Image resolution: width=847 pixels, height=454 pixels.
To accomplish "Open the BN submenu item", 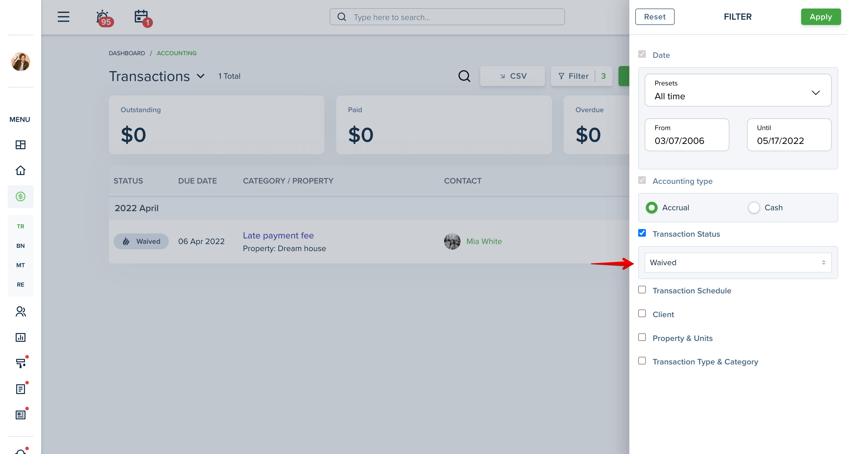I will (20, 246).
